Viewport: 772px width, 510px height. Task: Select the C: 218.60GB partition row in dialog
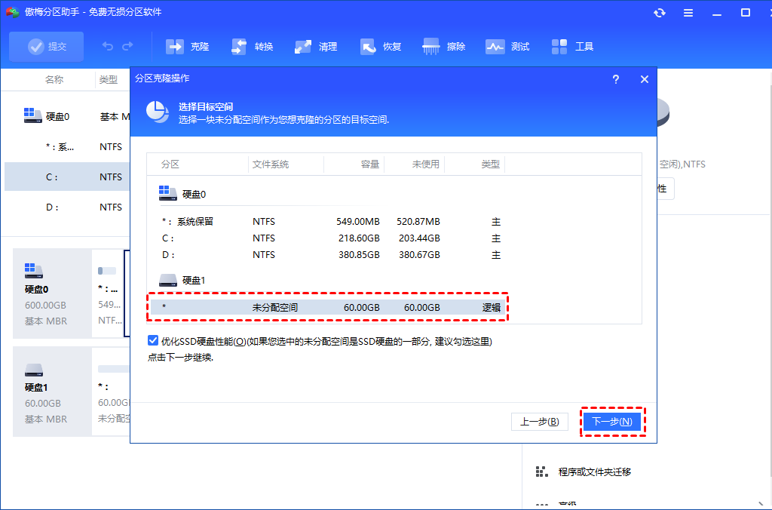[x=328, y=238]
